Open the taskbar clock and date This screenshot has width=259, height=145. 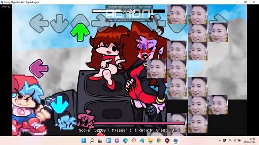(249, 141)
